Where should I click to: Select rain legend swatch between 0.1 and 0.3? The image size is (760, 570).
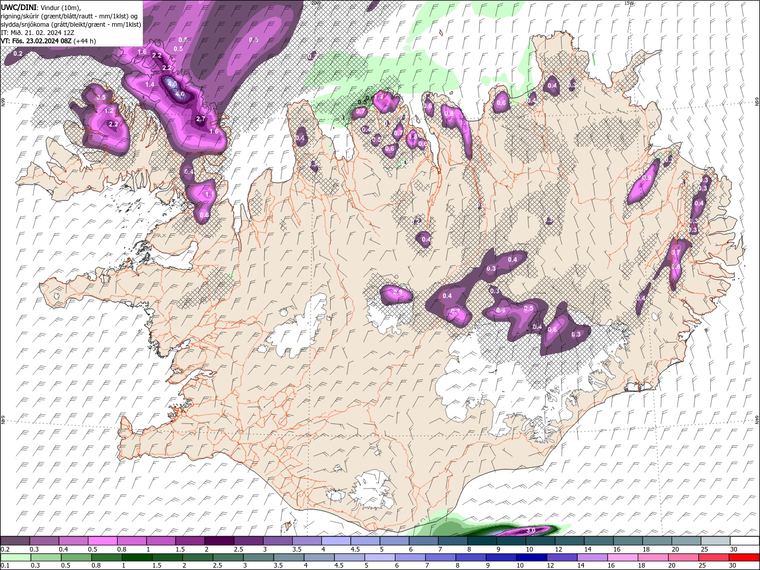15,558
